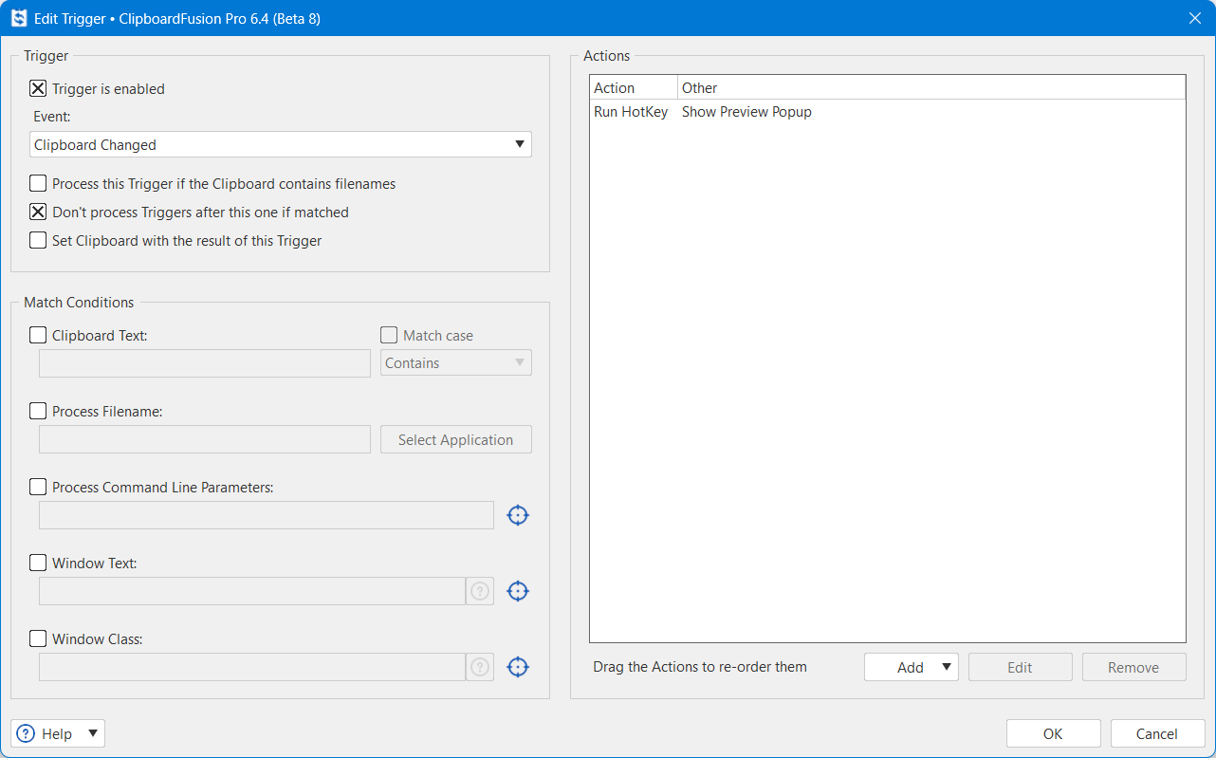
Task: Check Set Clipboard with the result option
Action: pos(38,240)
